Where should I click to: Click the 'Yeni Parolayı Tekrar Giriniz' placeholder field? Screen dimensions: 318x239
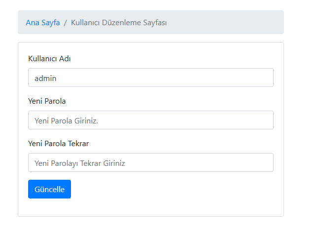[151, 162]
